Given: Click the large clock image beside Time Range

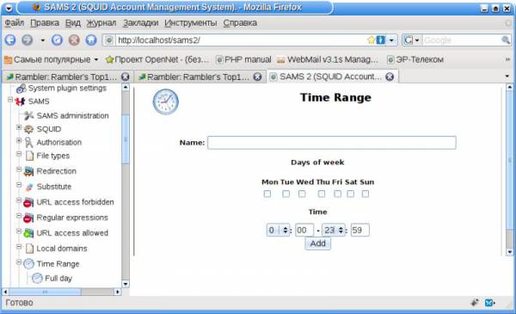Looking at the screenshot, I should pyautogui.click(x=165, y=102).
